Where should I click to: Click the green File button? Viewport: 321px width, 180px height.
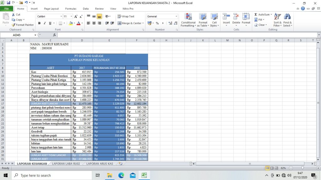(x=7, y=9)
